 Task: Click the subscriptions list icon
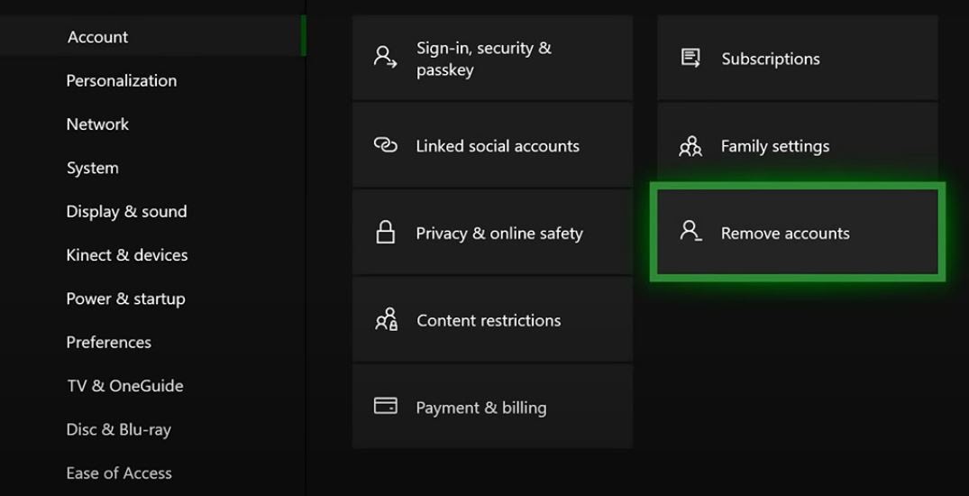[x=690, y=59]
